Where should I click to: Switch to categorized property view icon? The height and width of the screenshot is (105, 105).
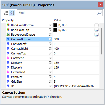6,13
